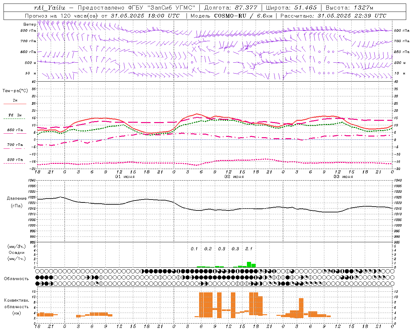
Task: Click the Облачность cloud cover label
Action: pos(16,279)
